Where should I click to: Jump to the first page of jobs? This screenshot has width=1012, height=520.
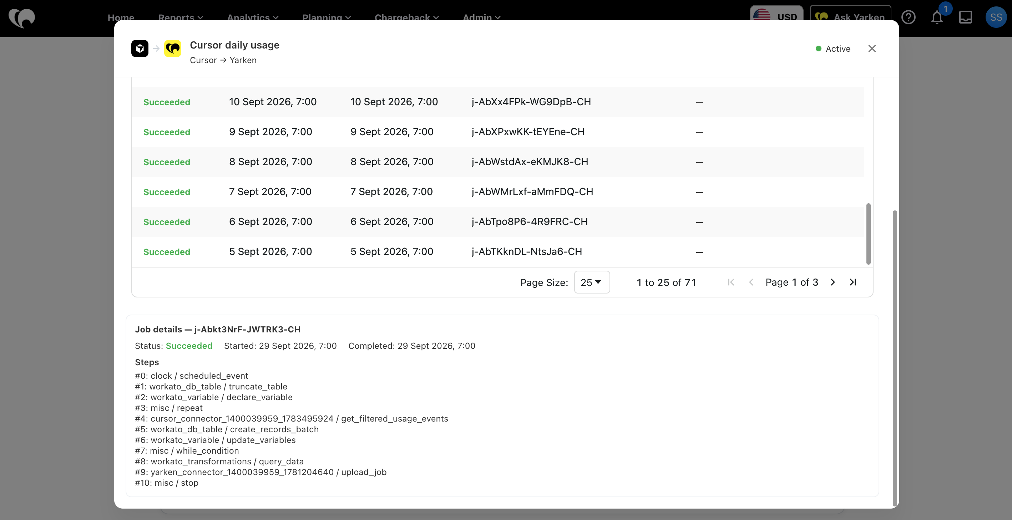[731, 282]
